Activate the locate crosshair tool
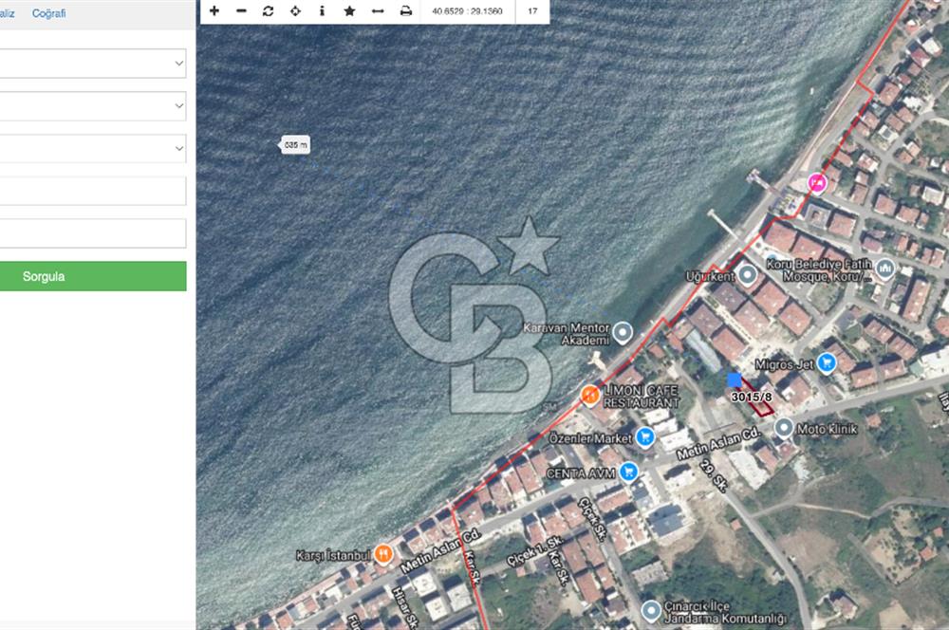949x630 pixels. (295, 10)
